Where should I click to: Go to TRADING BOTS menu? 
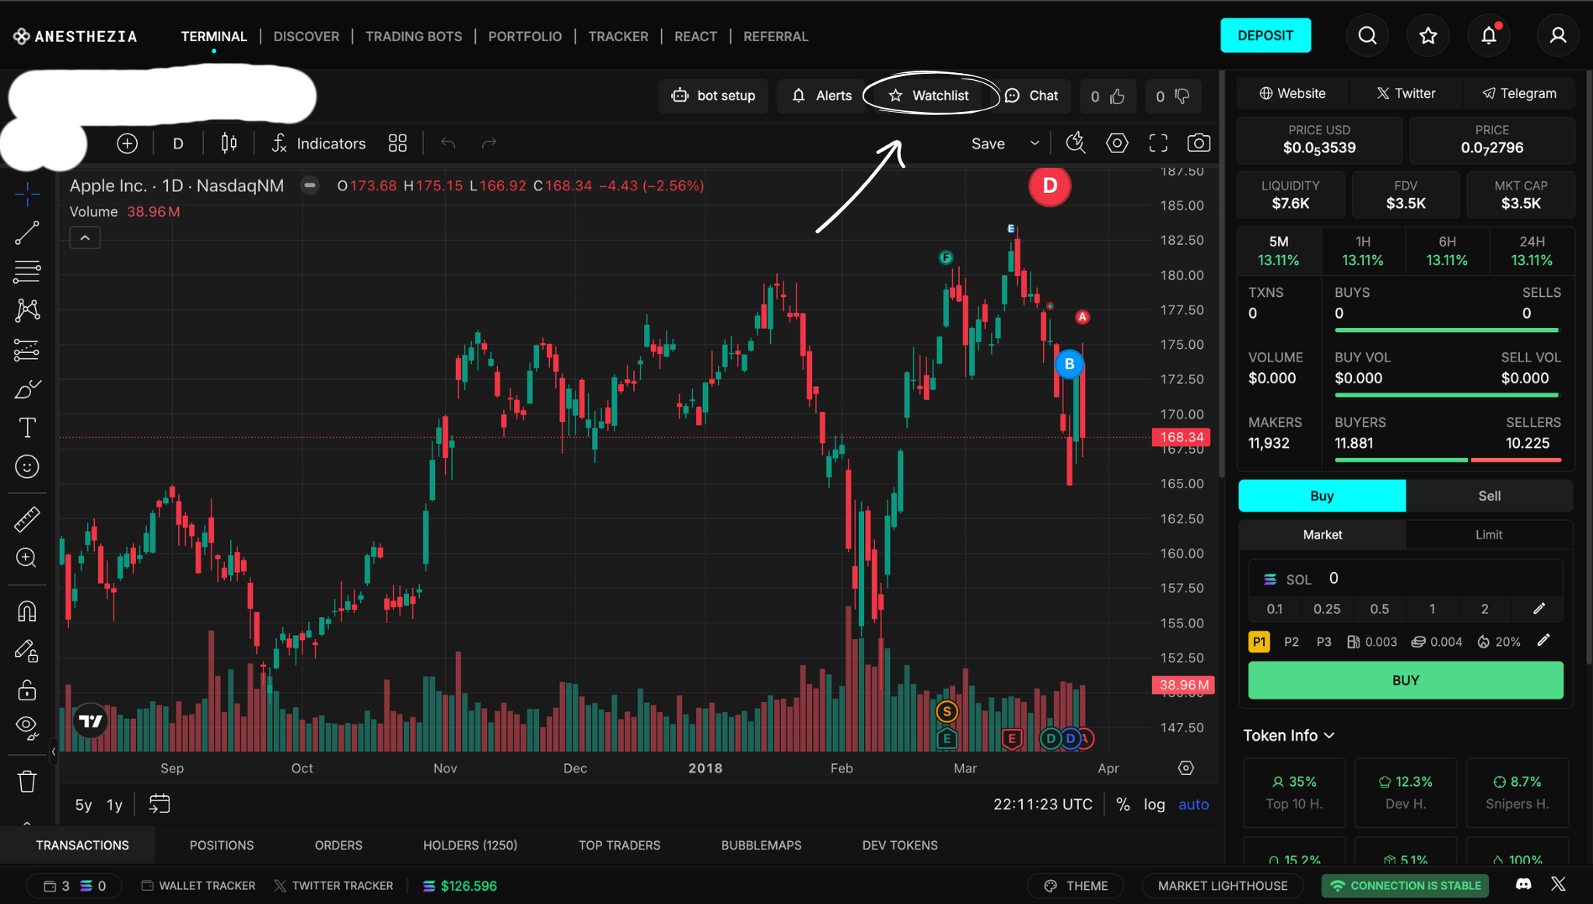tap(413, 37)
